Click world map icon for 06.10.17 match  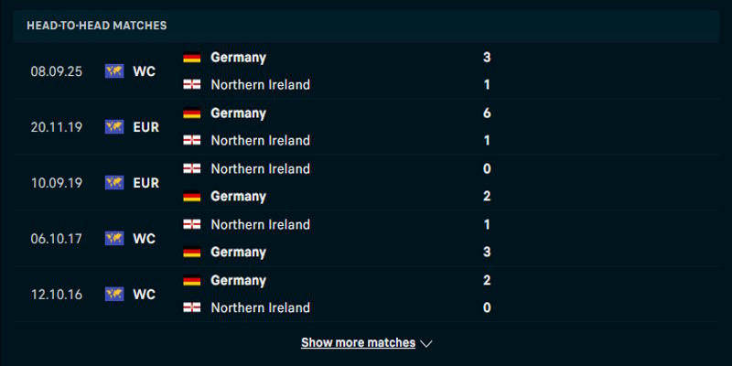(114, 238)
